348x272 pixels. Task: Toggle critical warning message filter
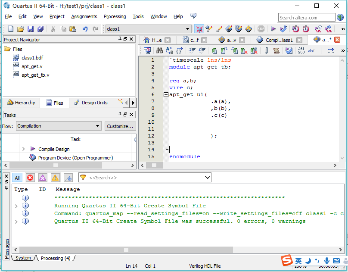point(43,178)
